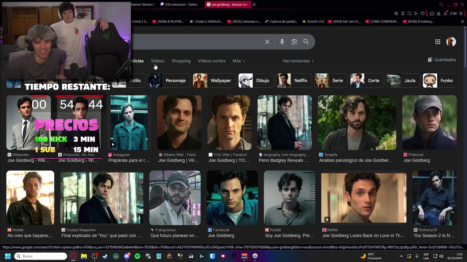
Task: Open Instagram Prepárate para el image result
Action: tap(129, 123)
